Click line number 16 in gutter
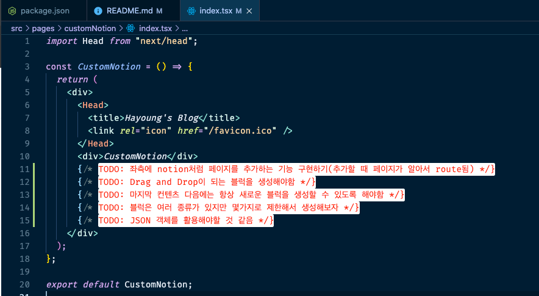539x296 pixels. 24,233
